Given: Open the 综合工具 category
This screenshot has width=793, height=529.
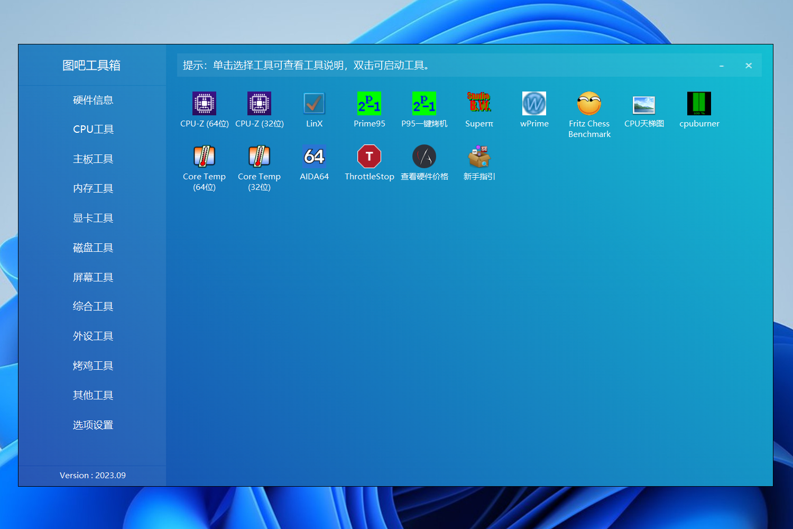Looking at the screenshot, I should pos(93,306).
